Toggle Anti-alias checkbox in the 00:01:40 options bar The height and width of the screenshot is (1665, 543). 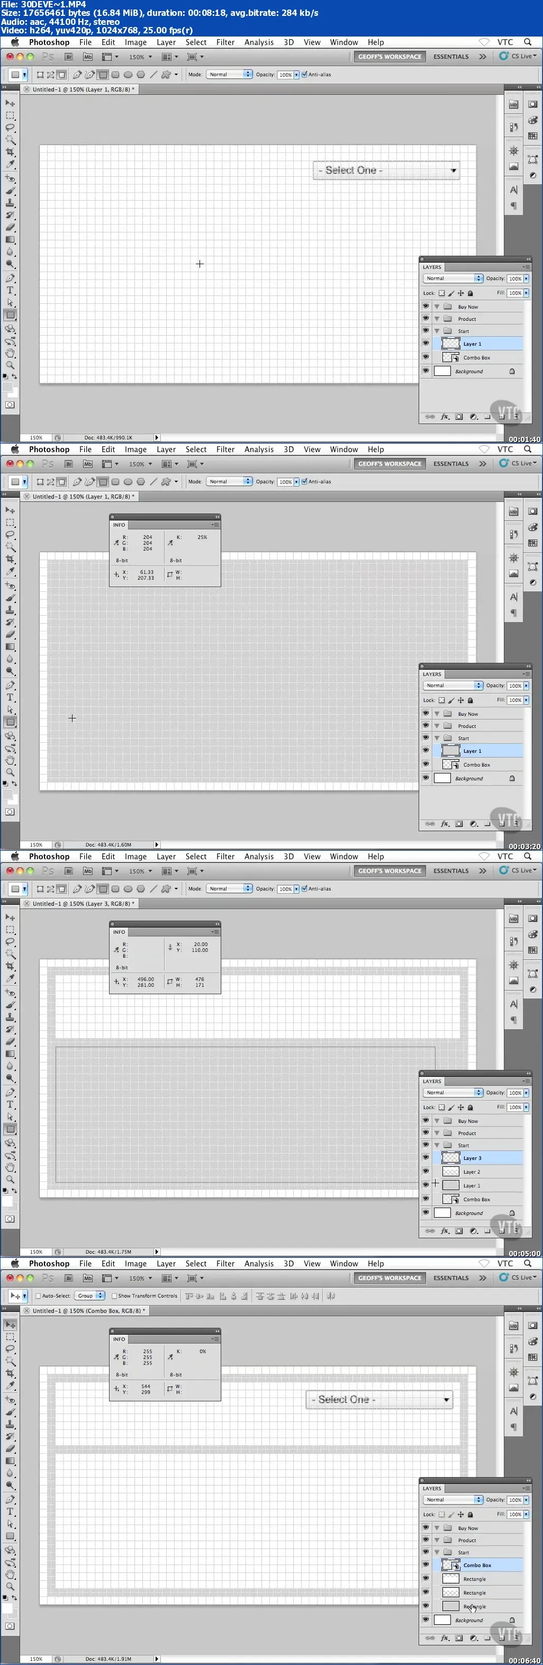point(304,74)
